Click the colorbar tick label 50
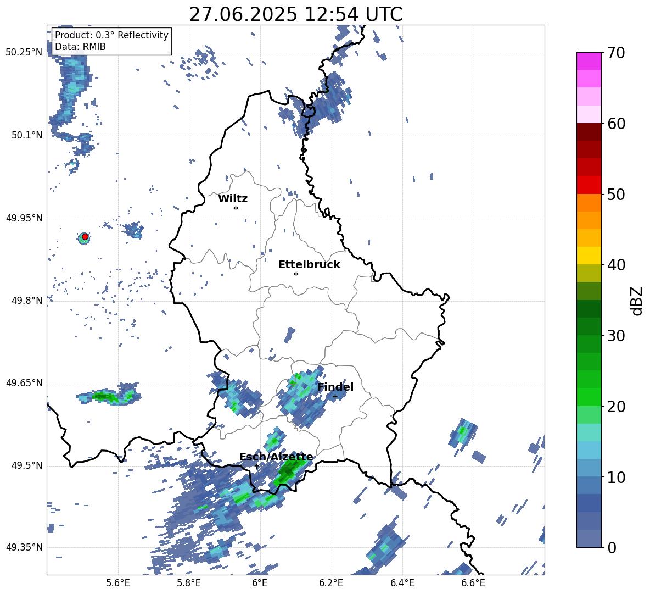Screen dimensions: 650x594 [x=617, y=194]
